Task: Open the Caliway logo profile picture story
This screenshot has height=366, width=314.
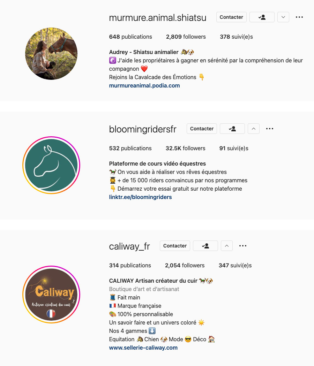Action: coord(51,295)
